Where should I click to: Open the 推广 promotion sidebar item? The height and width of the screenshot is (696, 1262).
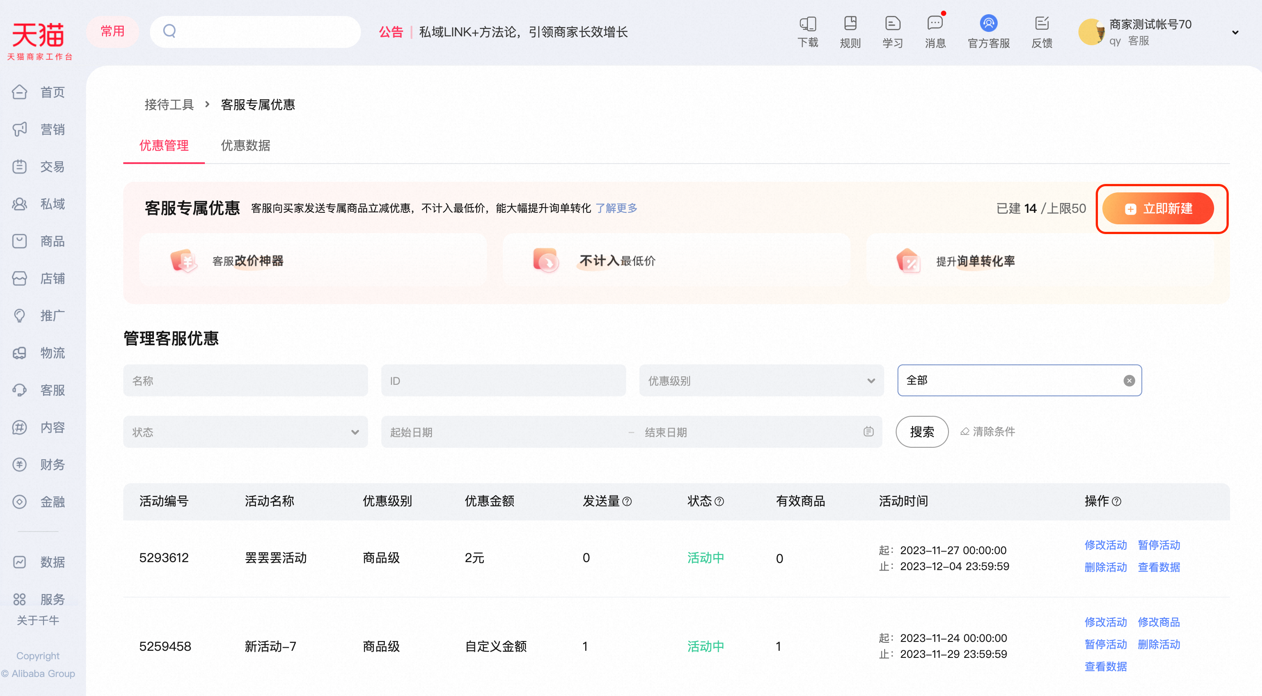(39, 316)
